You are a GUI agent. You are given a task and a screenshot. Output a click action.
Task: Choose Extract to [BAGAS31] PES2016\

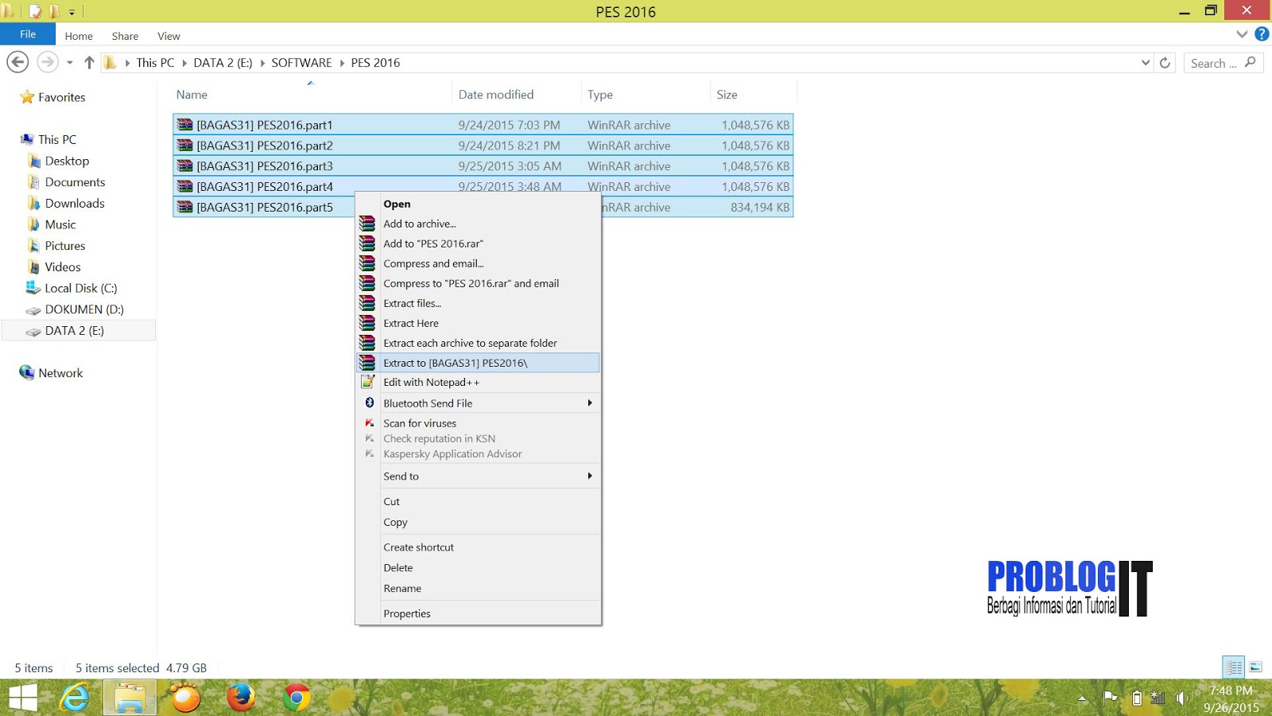coord(478,363)
